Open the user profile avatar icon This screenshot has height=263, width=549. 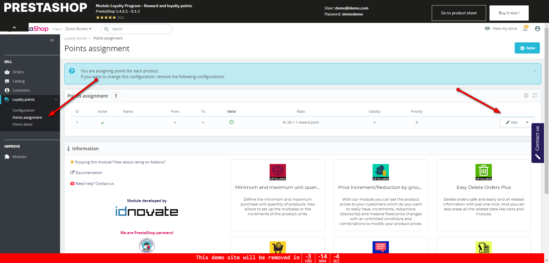click(538, 29)
